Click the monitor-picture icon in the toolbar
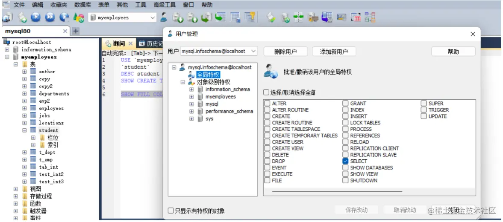The height and width of the screenshot is (222, 503). pos(341,17)
